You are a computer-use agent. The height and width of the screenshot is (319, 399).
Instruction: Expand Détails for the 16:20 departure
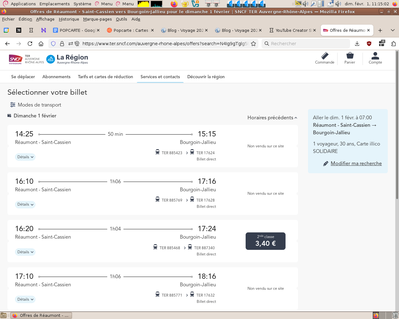coord(25,252)
